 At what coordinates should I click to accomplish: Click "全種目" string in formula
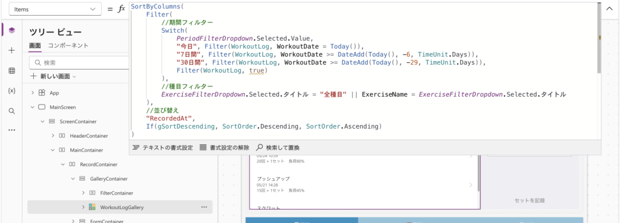click(x=334, y=95)
